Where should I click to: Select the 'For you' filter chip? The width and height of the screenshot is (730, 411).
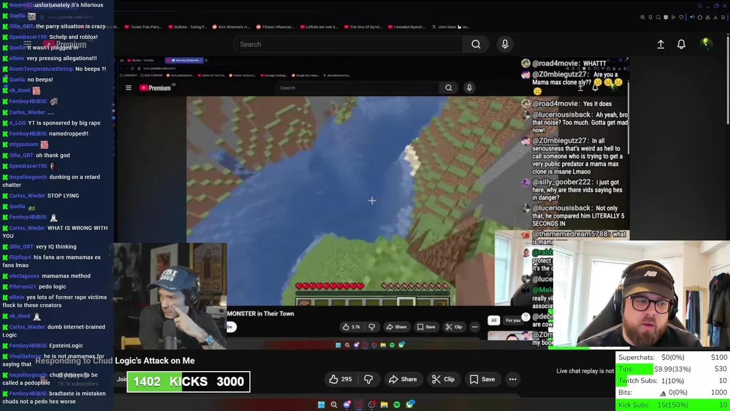513,320
